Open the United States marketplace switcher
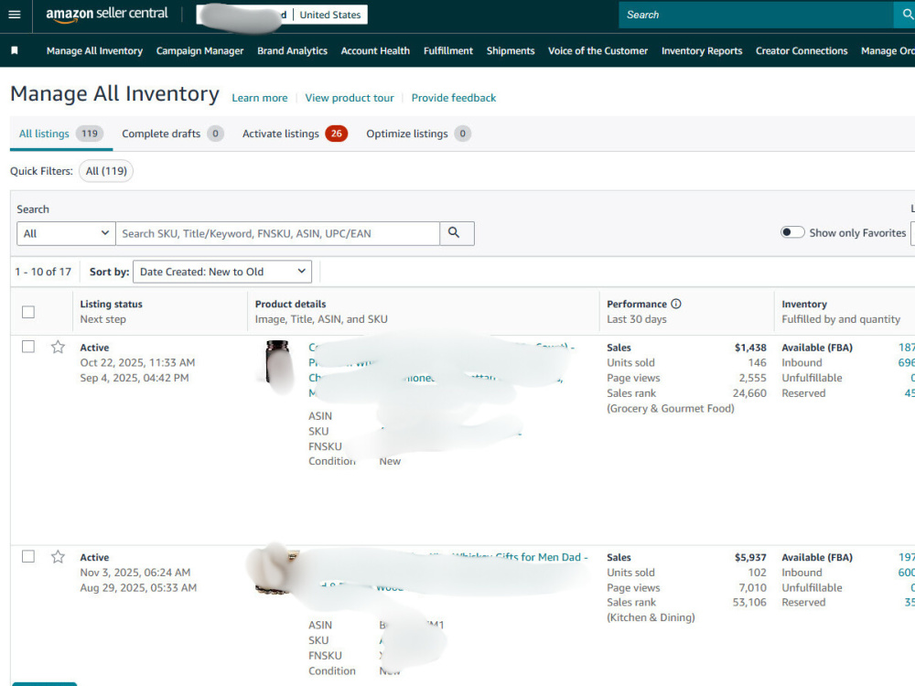This screenshot has width=915, height=686. click(330, 15)
